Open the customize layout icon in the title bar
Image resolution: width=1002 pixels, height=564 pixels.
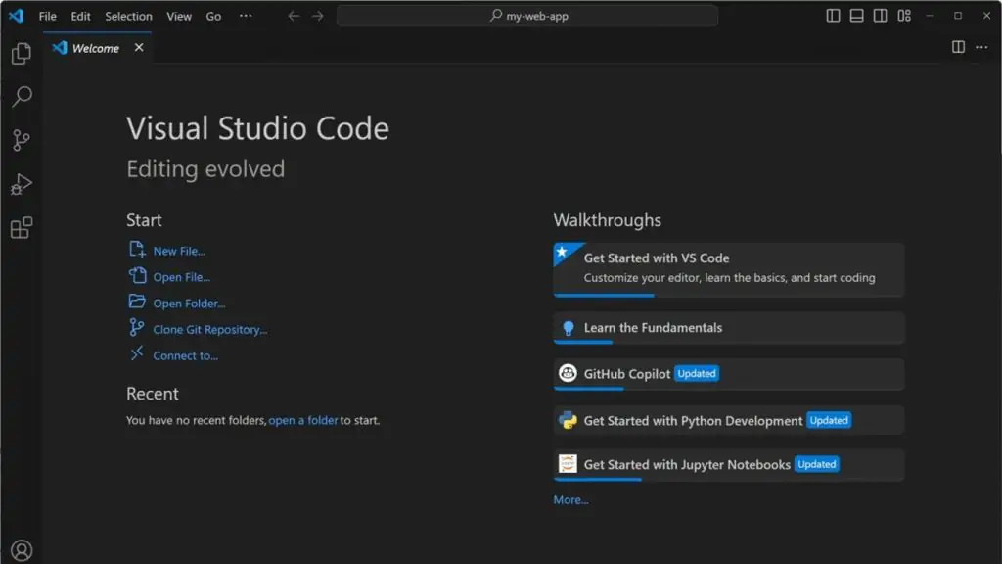903,15
